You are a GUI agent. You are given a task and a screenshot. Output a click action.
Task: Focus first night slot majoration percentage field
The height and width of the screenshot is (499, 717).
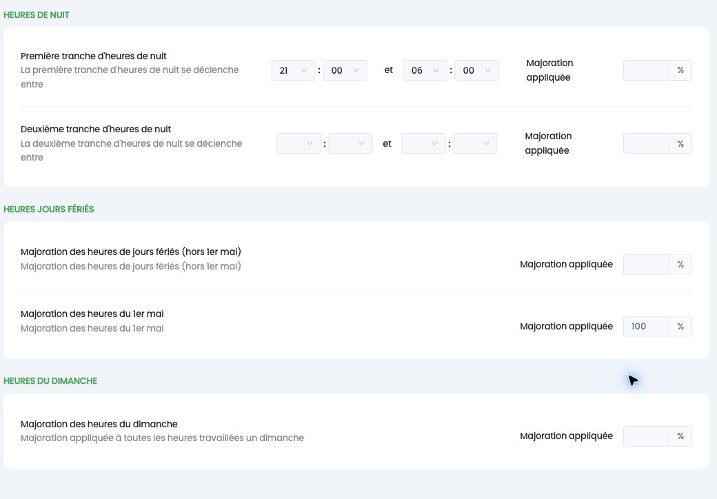coord(646,70)
